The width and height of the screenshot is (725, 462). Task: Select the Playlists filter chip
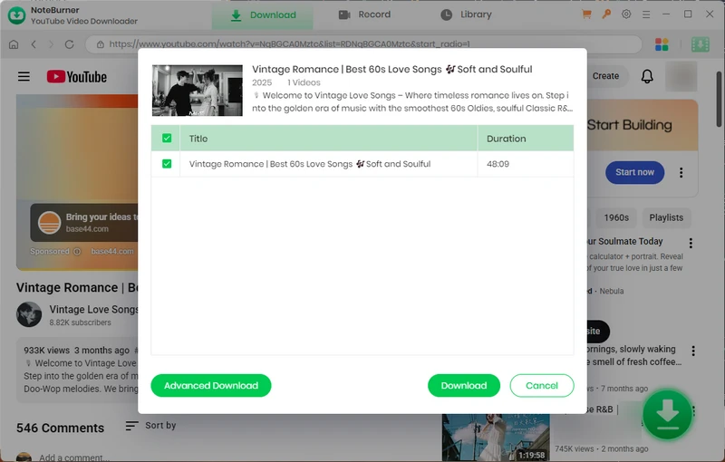(x=666, y=217)
